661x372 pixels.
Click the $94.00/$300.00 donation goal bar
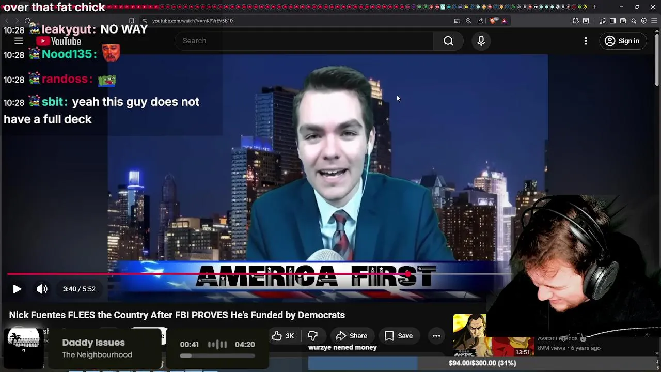click(482, 363)
